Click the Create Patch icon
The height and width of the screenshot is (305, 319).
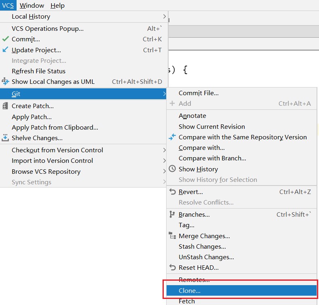point(5,106)
